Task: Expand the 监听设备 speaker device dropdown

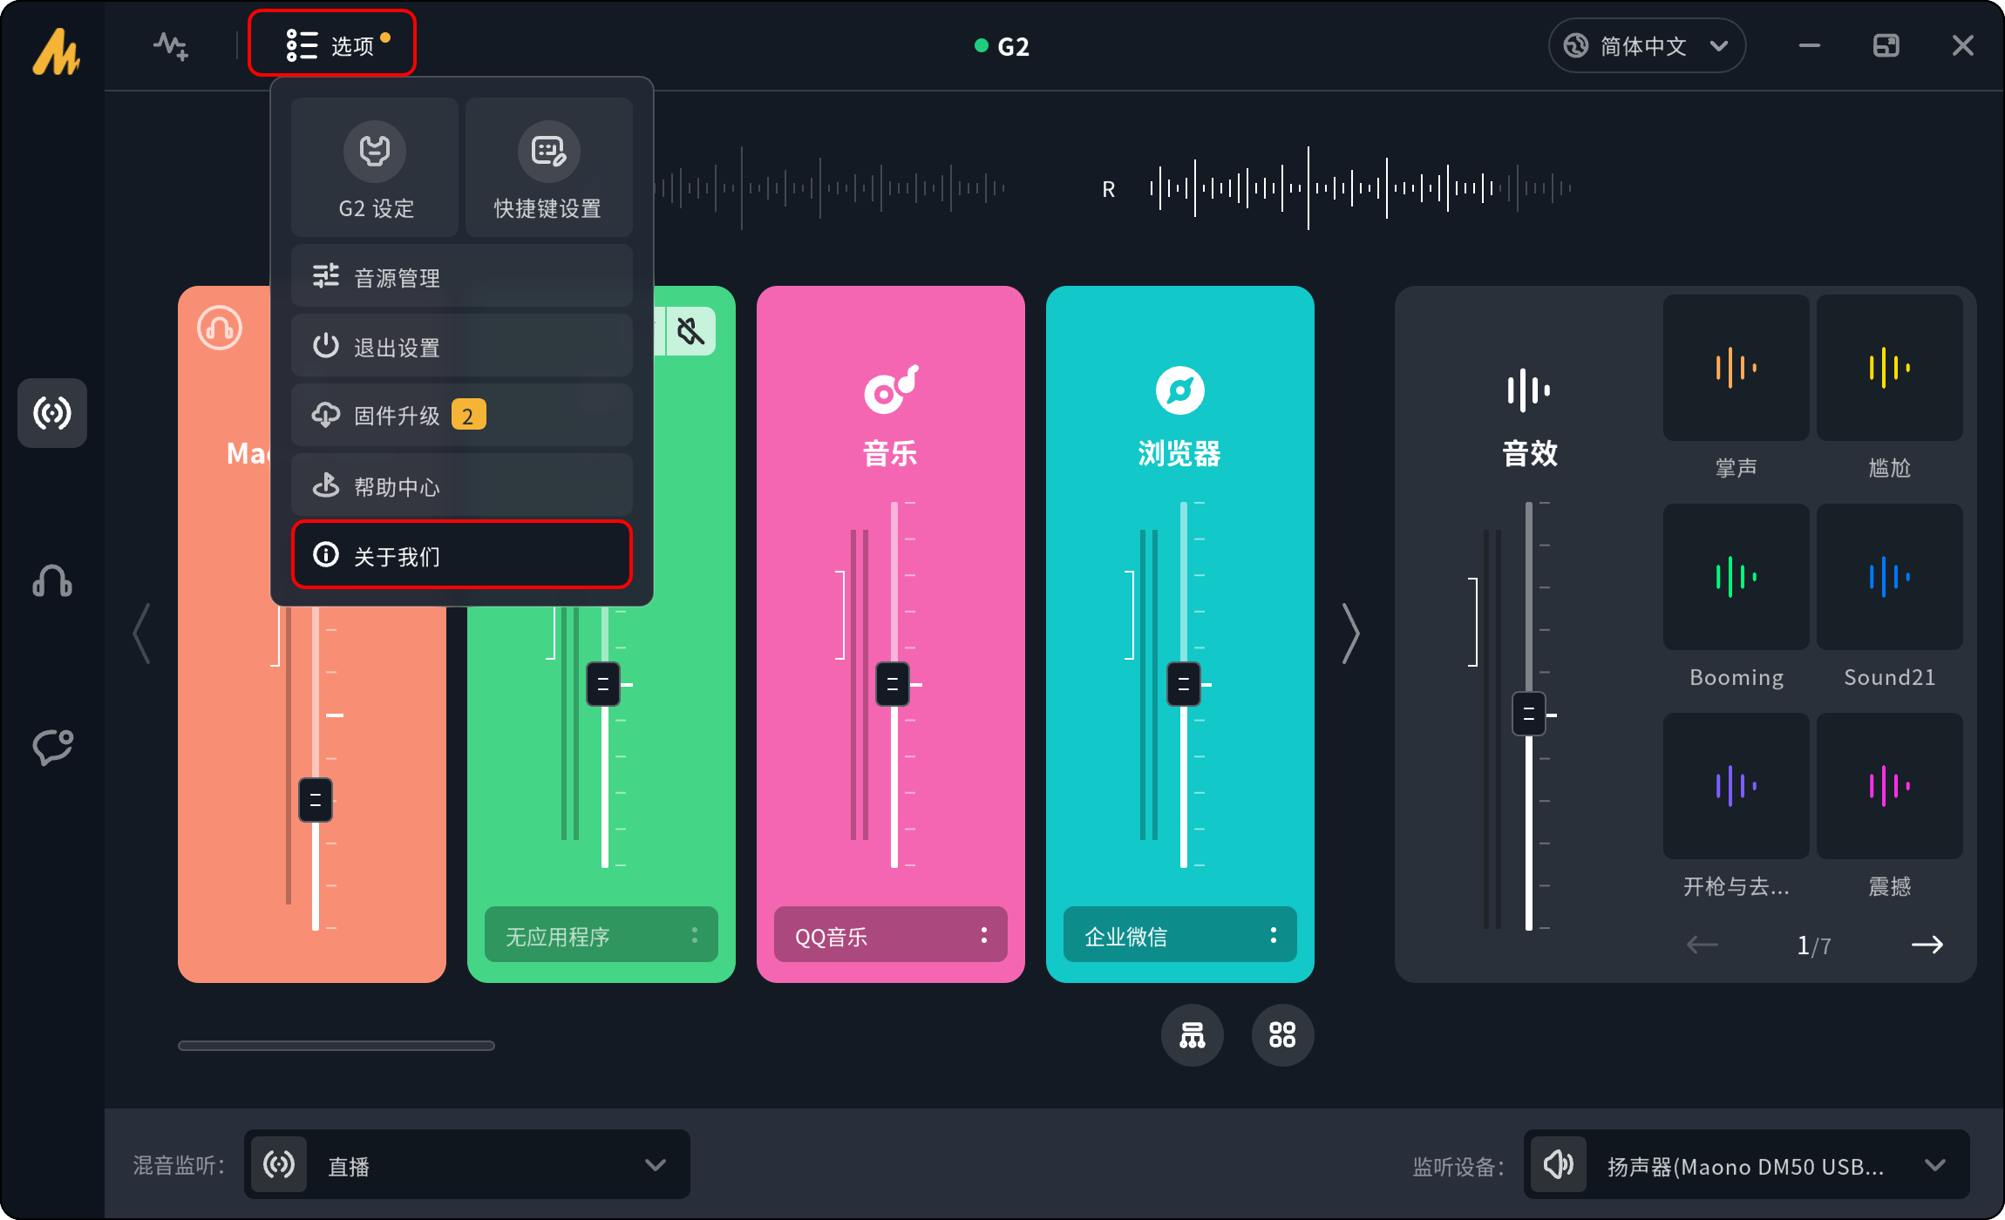Action: [x=1746, y=1165]
